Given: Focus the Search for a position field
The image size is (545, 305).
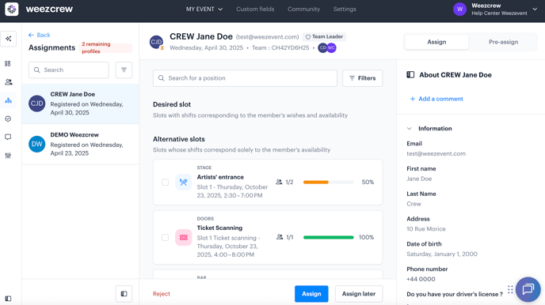Looking at the screenshot, I should coord(245,78).
